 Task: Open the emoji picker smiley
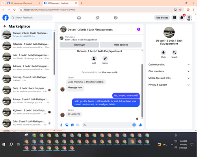coord(134,125)
